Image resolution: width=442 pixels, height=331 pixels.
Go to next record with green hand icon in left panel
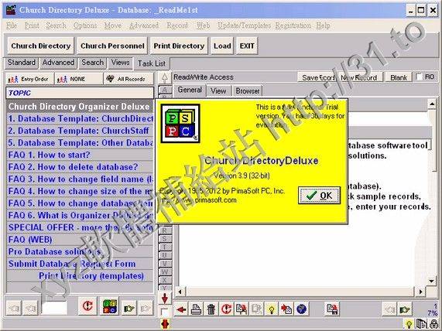pos(128,308)
